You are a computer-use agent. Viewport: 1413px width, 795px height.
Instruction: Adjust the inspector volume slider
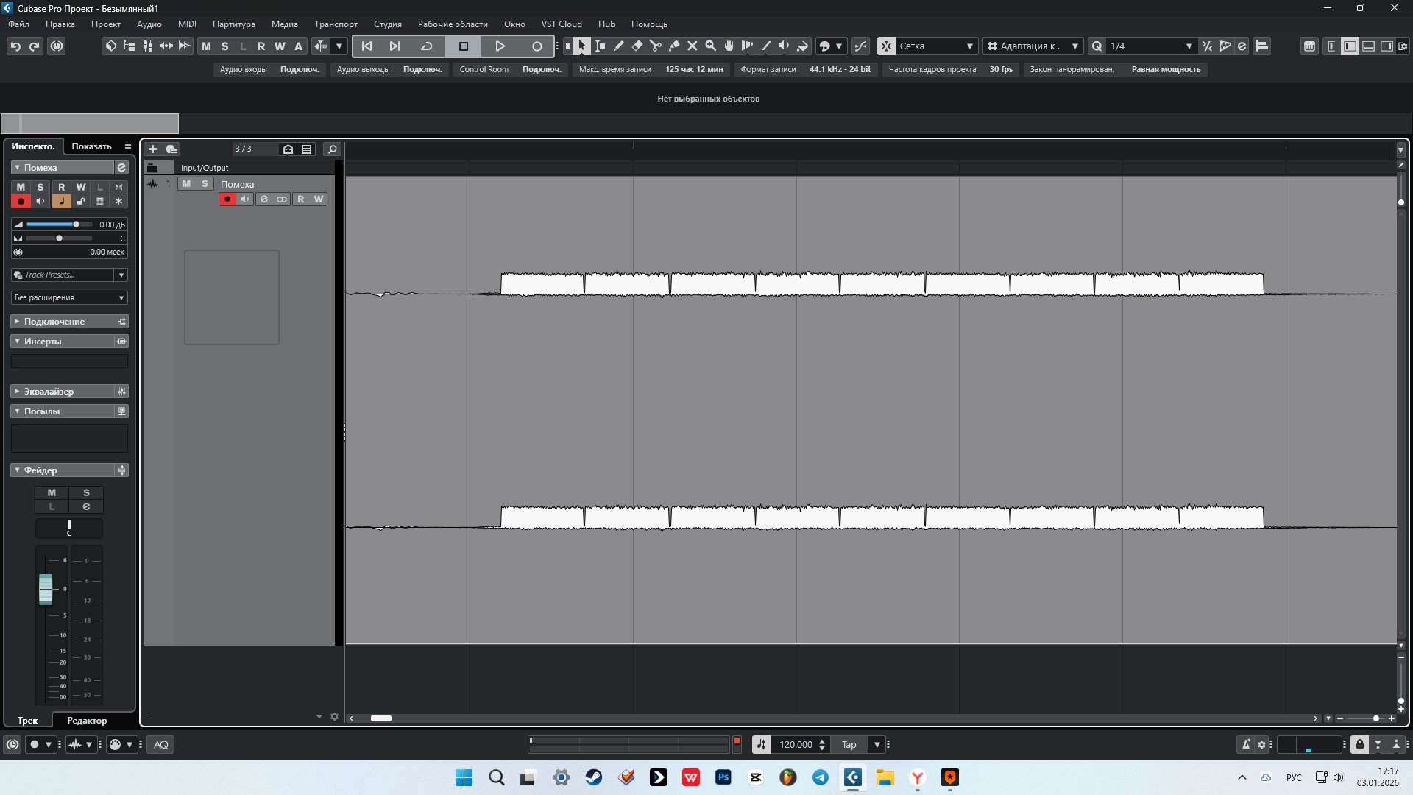click(x=76, y=225)
